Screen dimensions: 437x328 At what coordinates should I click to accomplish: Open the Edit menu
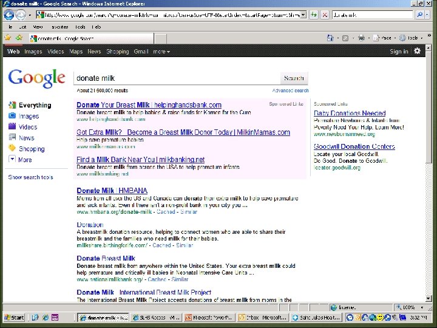pos(22,27)
